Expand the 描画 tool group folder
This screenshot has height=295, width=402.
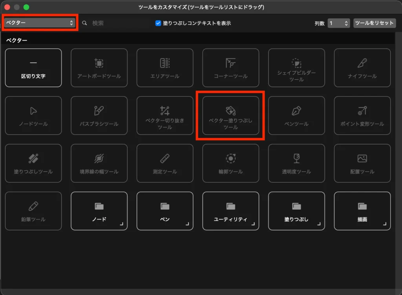pyautogui.click(x=362, y=211)
